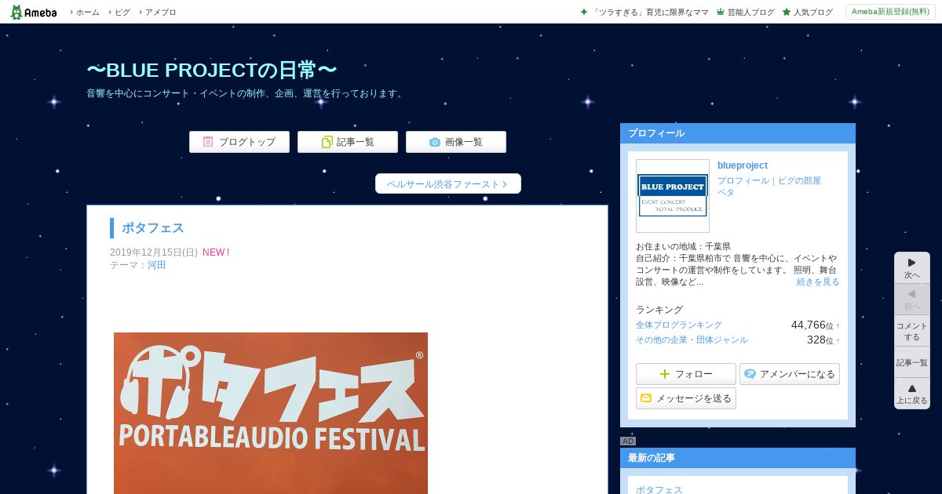
Task: Click メッセージを送る button
Action: pyautogui.click(x=686, y=398)
